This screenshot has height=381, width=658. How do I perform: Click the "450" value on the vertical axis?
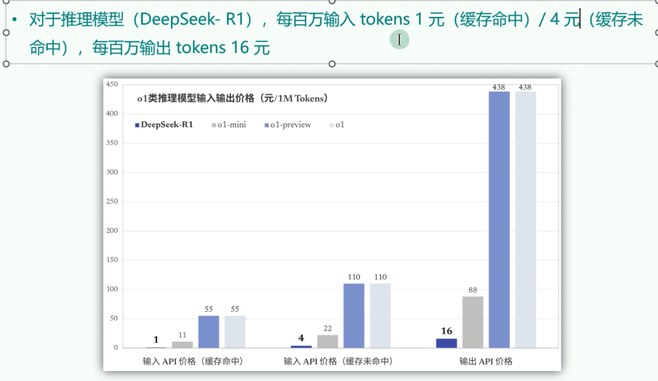pos(112,84)
